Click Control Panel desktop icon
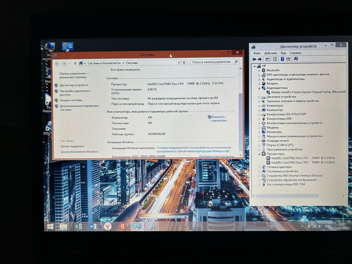 click(68, 47)
